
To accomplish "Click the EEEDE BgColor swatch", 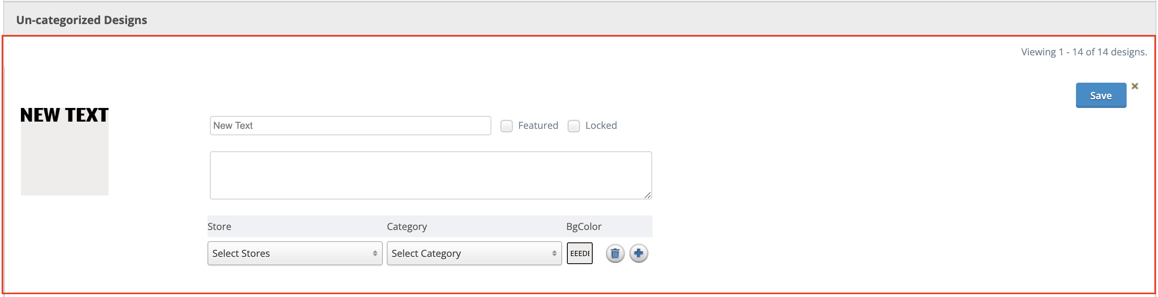I will coord(579,253).
